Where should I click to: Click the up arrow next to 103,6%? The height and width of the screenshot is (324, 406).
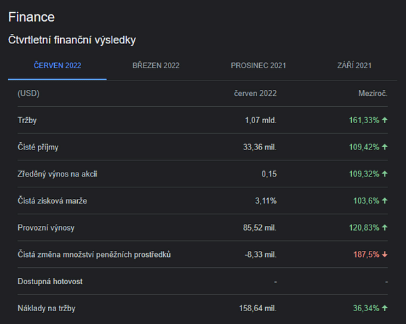click(x=385, y=201)
